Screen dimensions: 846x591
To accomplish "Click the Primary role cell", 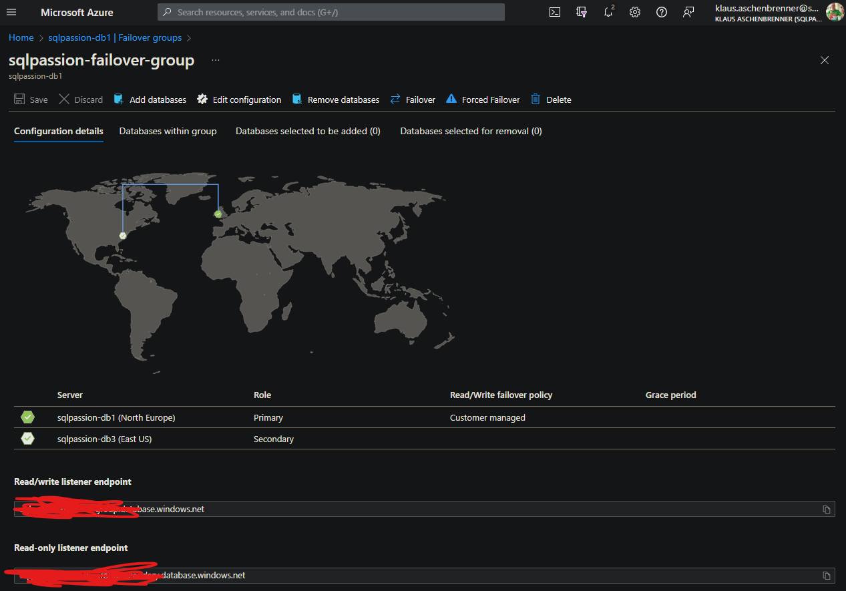I will point(268,417).
